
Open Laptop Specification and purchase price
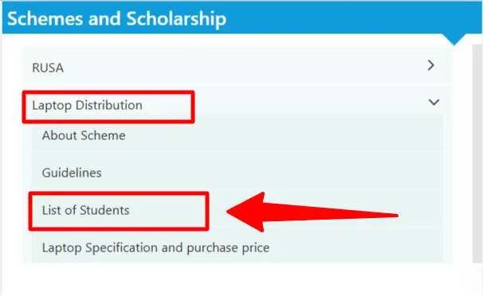(155, 247)
